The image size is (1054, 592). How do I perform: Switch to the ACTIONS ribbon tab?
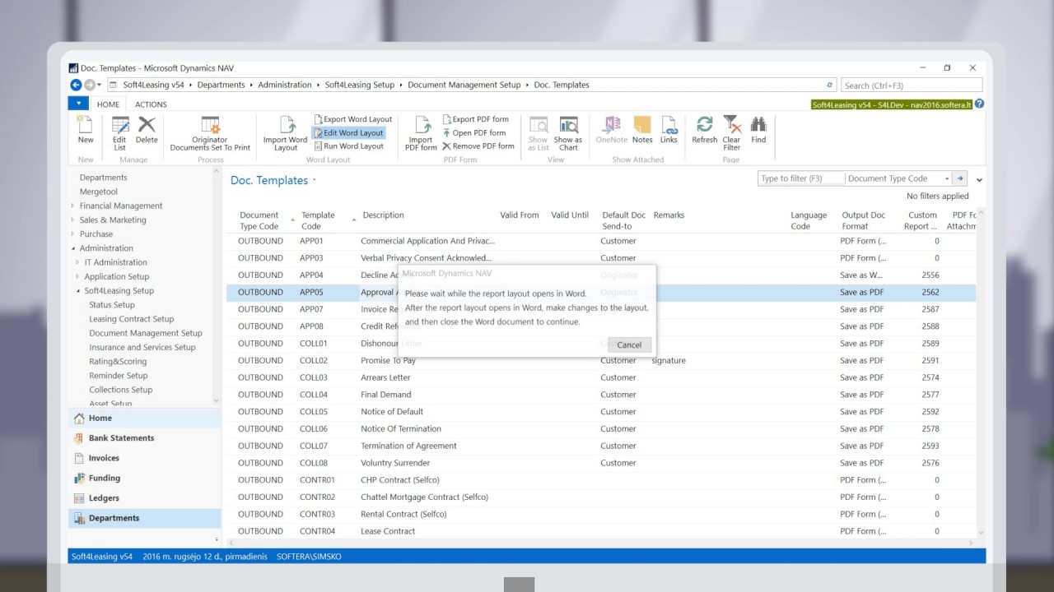click(151, 104)
